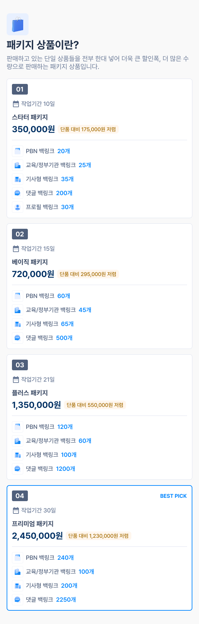The height and width of the screenshot is (624, 199).
Task: Click the 기사형 백링크 icon in 스타터 패키지
Action: (18, 179)
